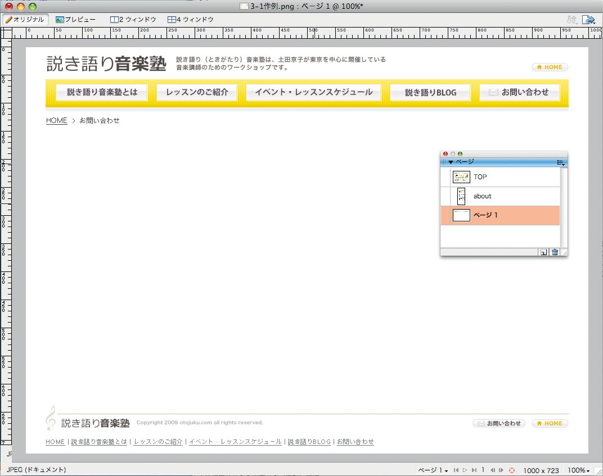
Task: Open the 100% zoom level dropdown
Action: click(x=578, y=470)
